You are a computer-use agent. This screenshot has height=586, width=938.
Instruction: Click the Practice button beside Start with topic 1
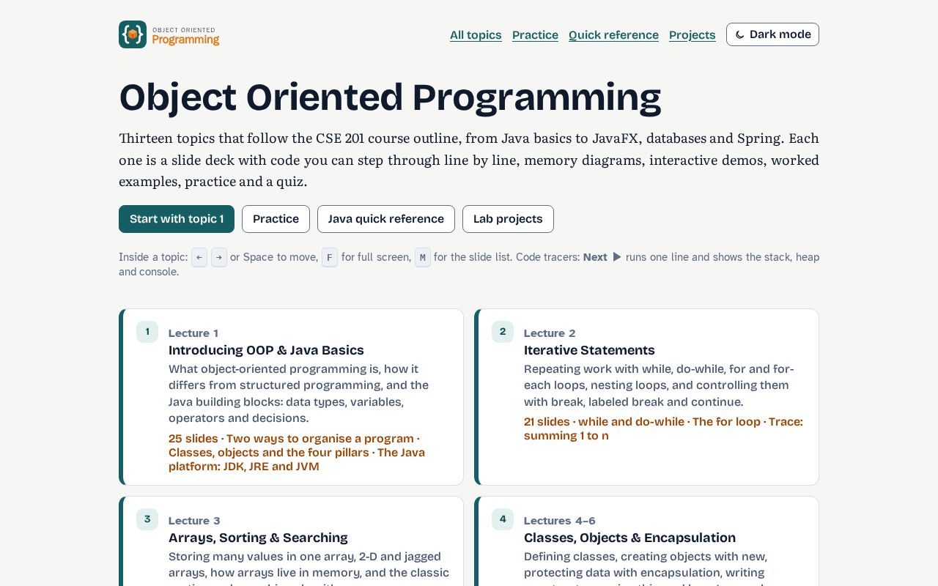click(x=276, y=219)
